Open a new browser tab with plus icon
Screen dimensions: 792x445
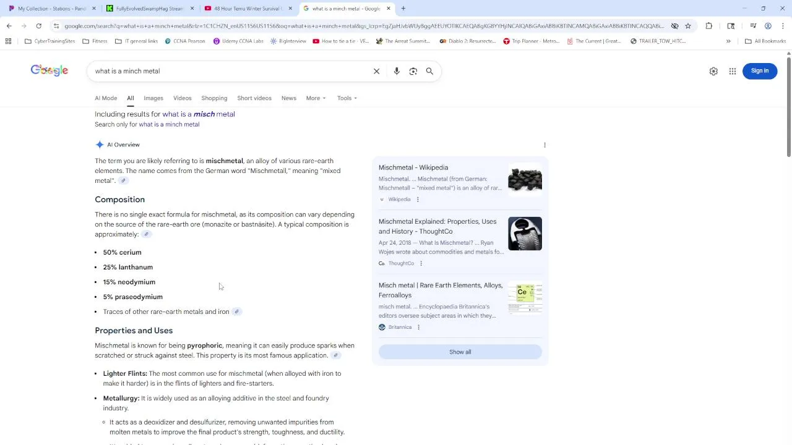pos(403,9)
